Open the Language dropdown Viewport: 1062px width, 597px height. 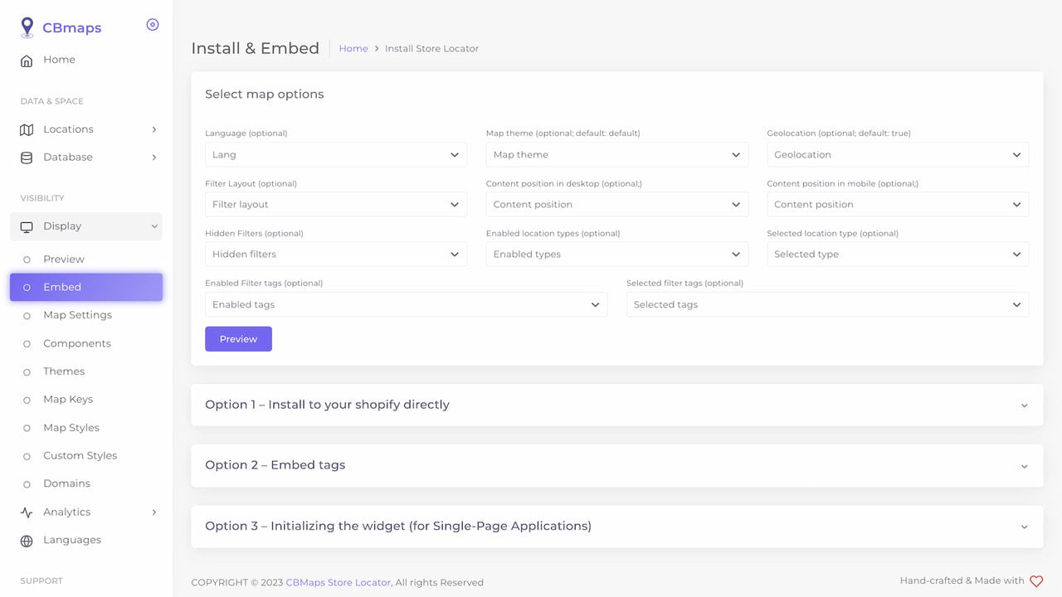(x=336, y=154)
